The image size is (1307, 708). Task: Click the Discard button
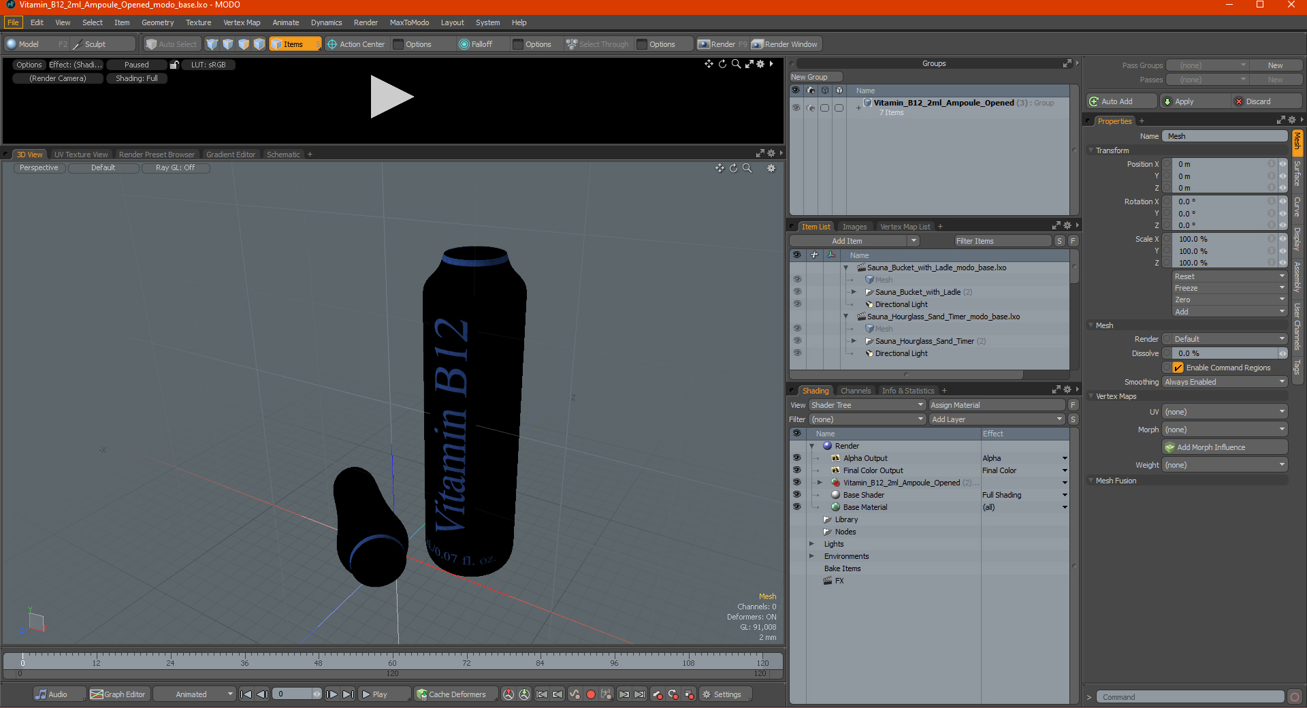click(1266, 101)
